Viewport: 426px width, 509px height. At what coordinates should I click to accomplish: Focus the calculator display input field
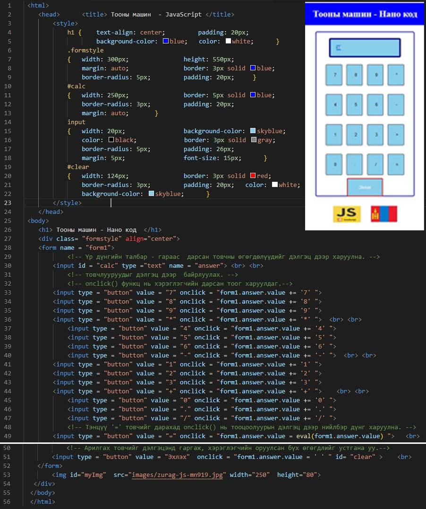point(365,48)
